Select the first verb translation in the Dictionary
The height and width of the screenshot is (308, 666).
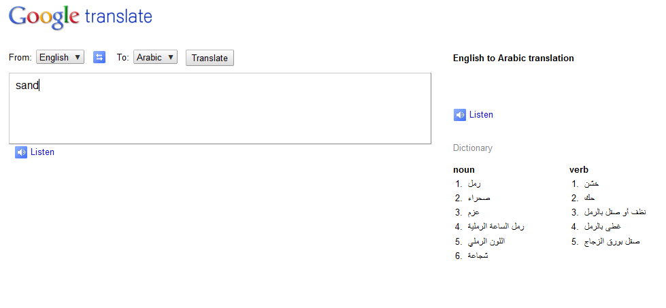tap(592, 184)
